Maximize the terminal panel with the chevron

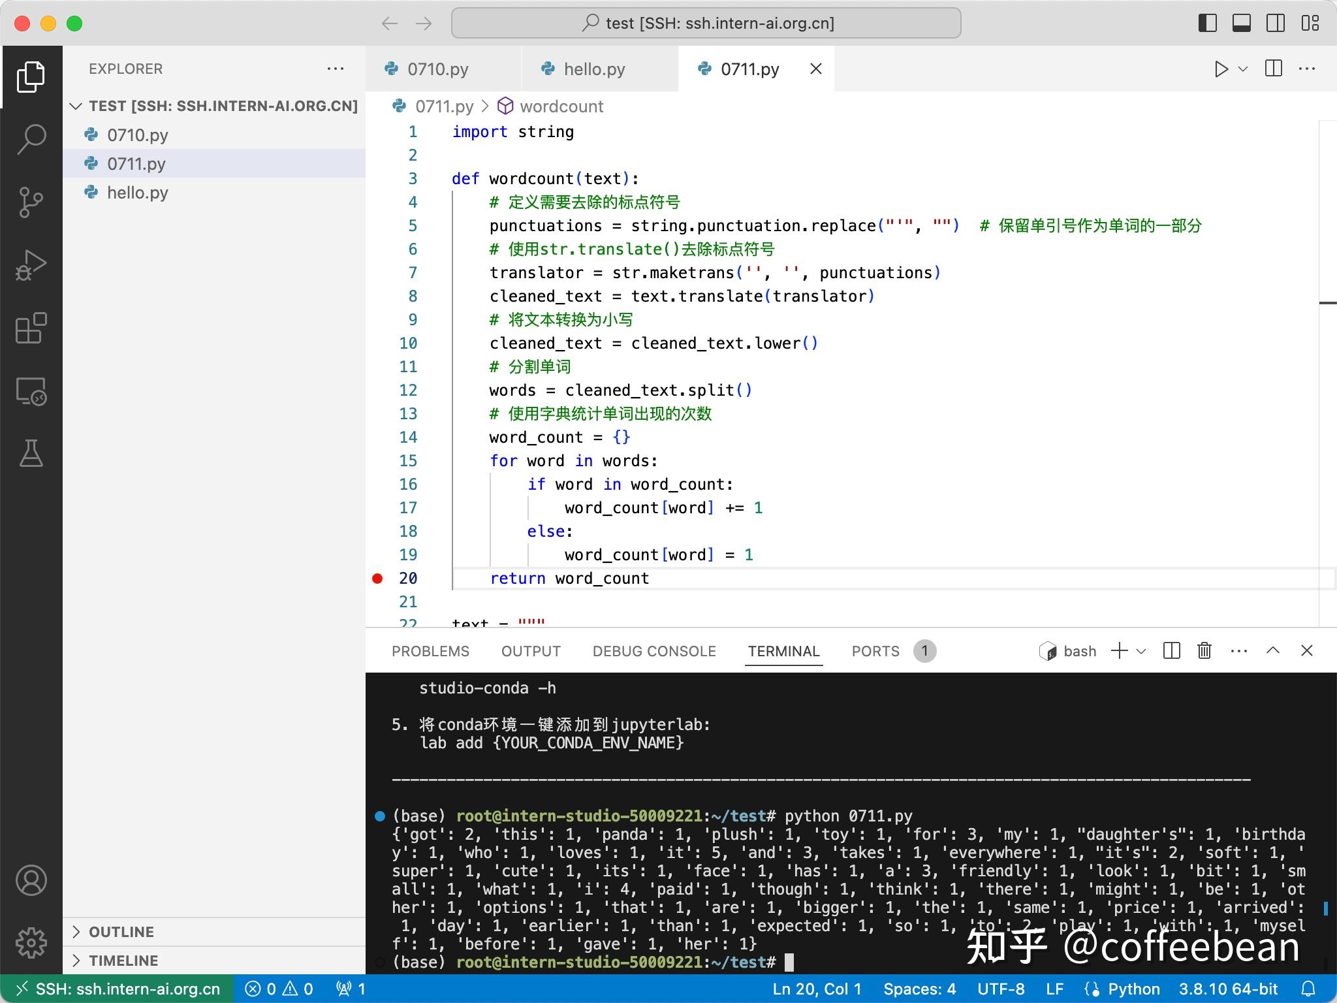point(1273,650)
